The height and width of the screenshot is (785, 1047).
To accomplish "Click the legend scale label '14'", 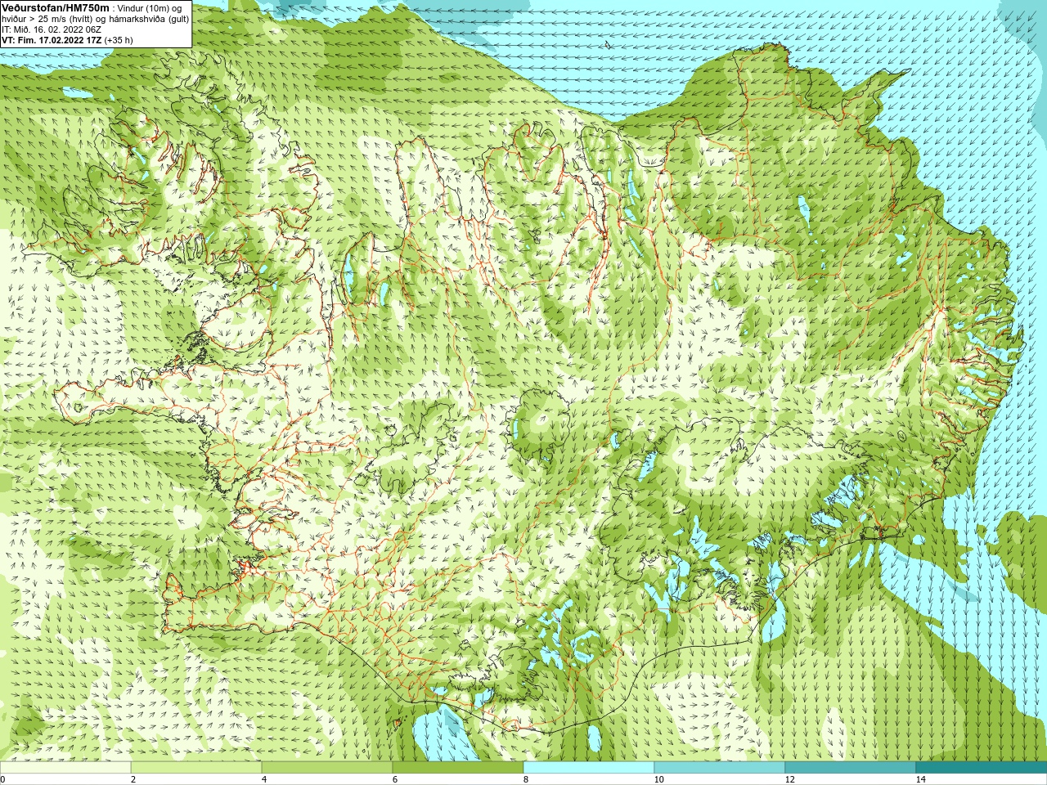I will pyautogui.click(x=920, y=779).
